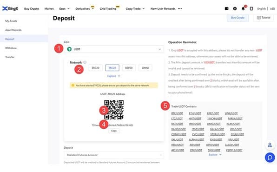
Task: Open 1INCH/USDT contract link
Action: 215,119
